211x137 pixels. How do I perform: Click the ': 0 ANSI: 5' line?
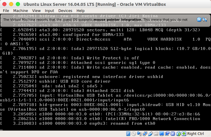14,44
